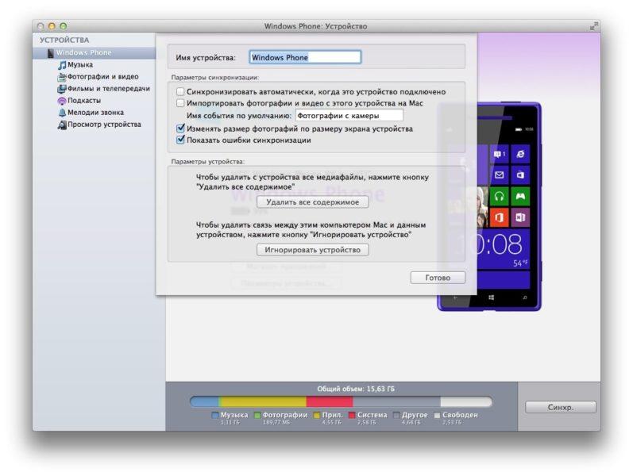The width and height of the screenshot is (633, 476).
Task: Click the Фотографии и видео sidebar icon
Action: pyautogui.click(x=62, y=77)
